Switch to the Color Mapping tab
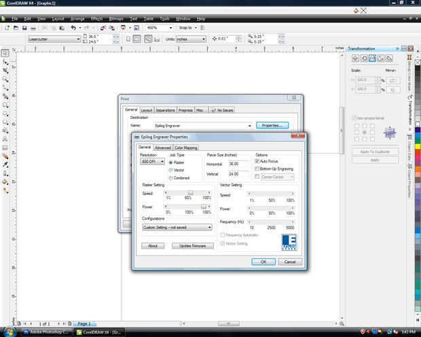 (186, 147)
